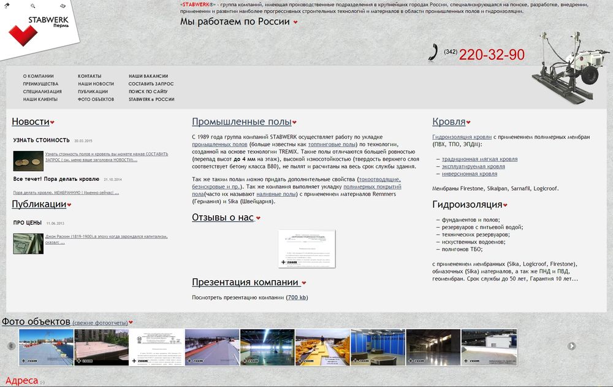Viewport: 613px width, 387px height.
Task: Open the money thumbnail under ПРО ЦЕНЫ
Action: click(28, 243)
